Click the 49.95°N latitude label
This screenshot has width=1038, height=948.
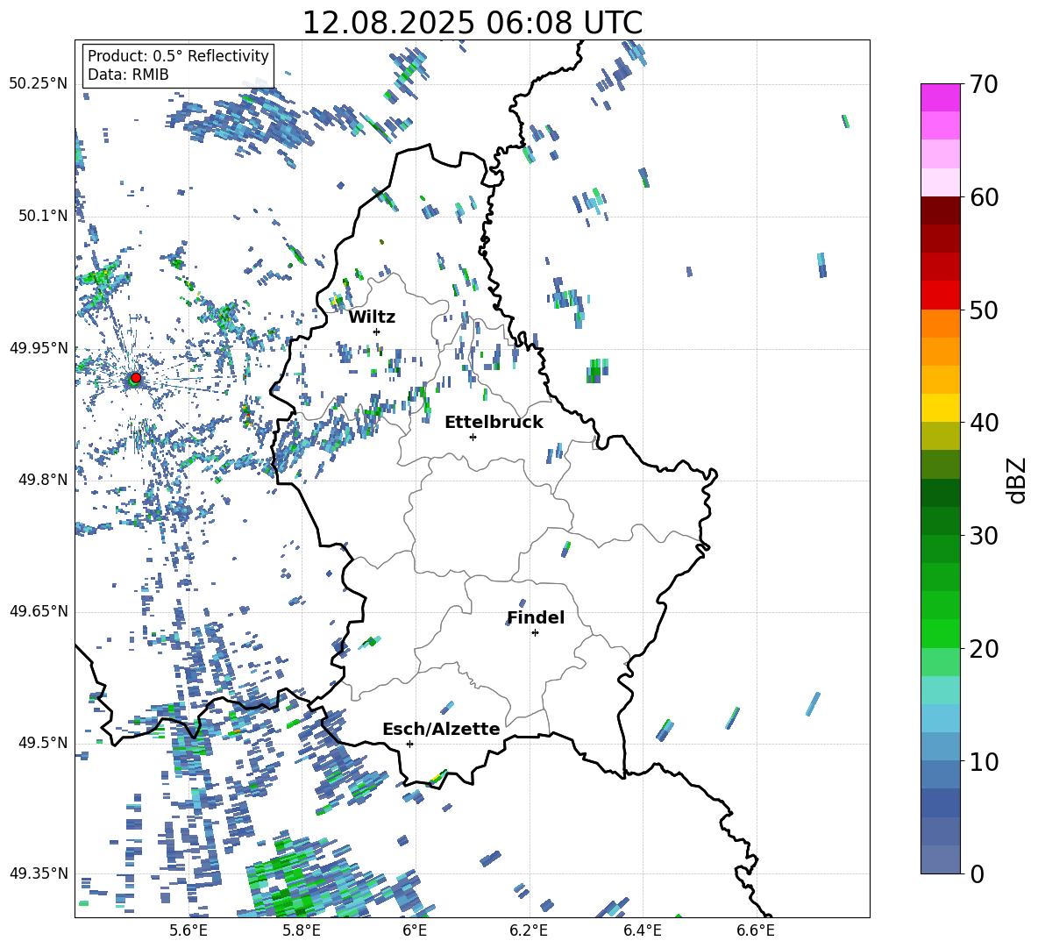click(38, 347)
